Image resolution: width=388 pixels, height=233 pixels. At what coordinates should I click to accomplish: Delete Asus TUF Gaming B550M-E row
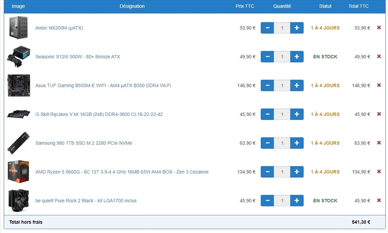point(379,85)
